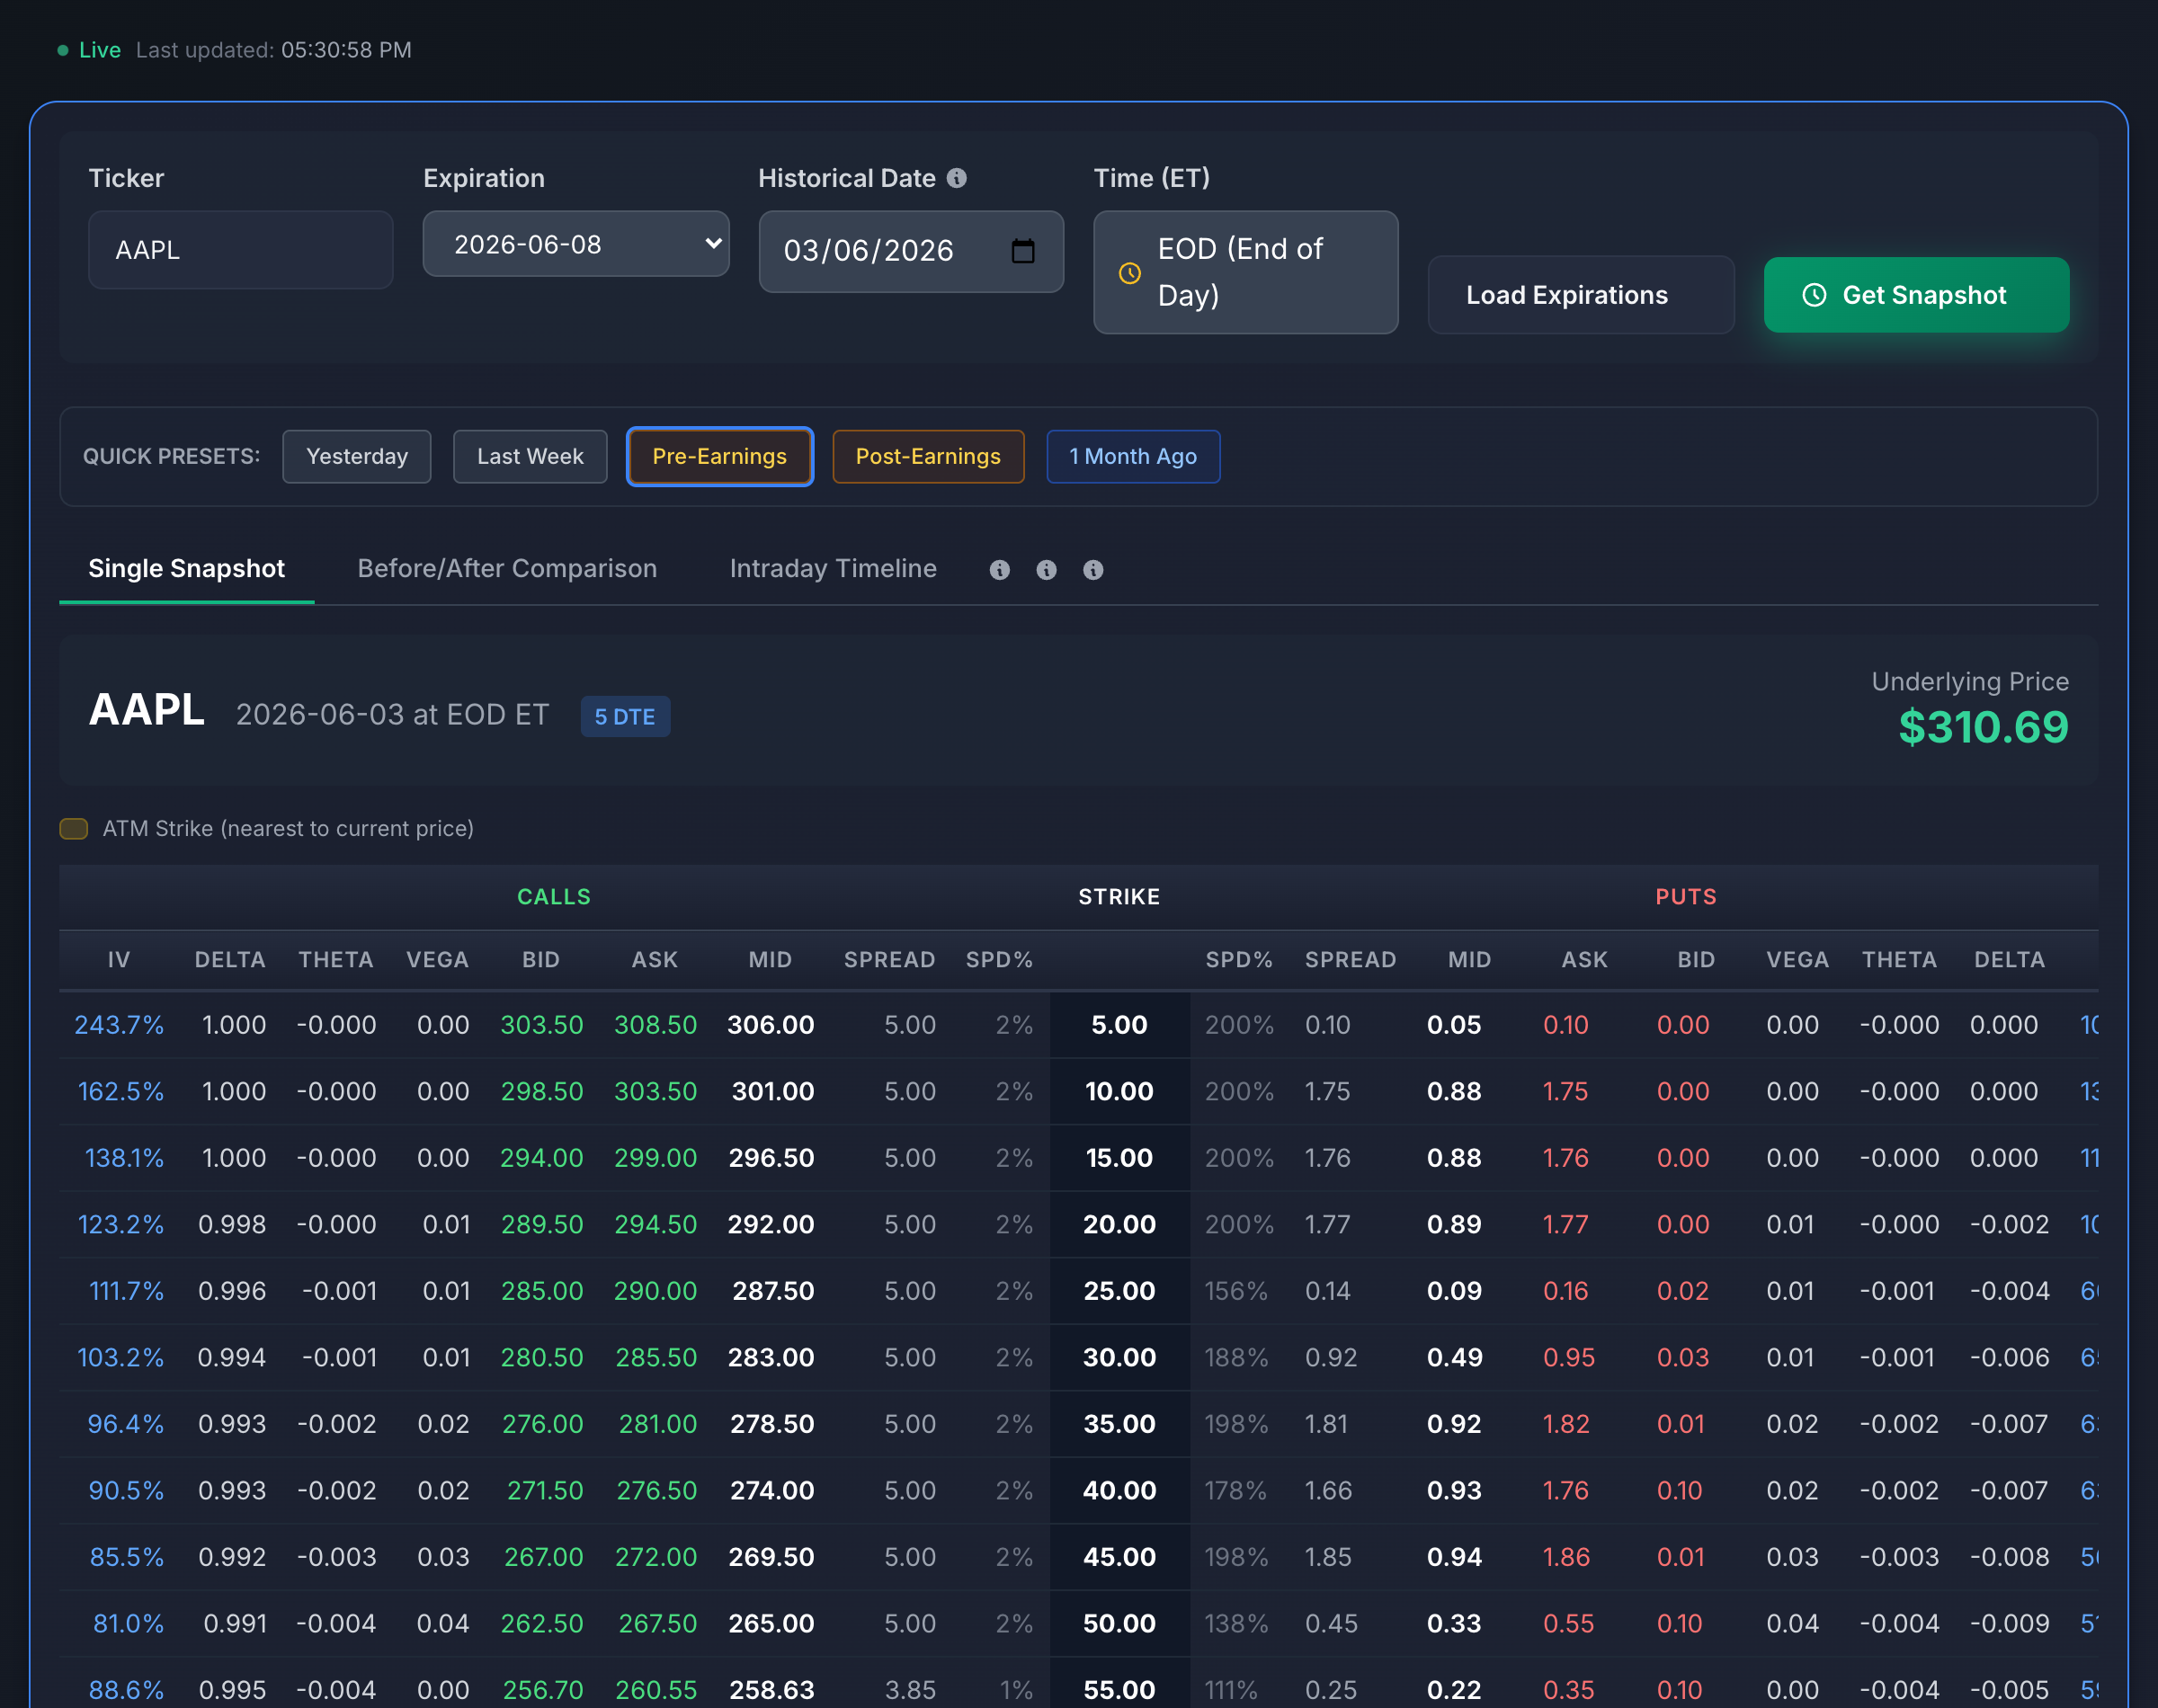Click IV value 243.7%

[119, 1025]
